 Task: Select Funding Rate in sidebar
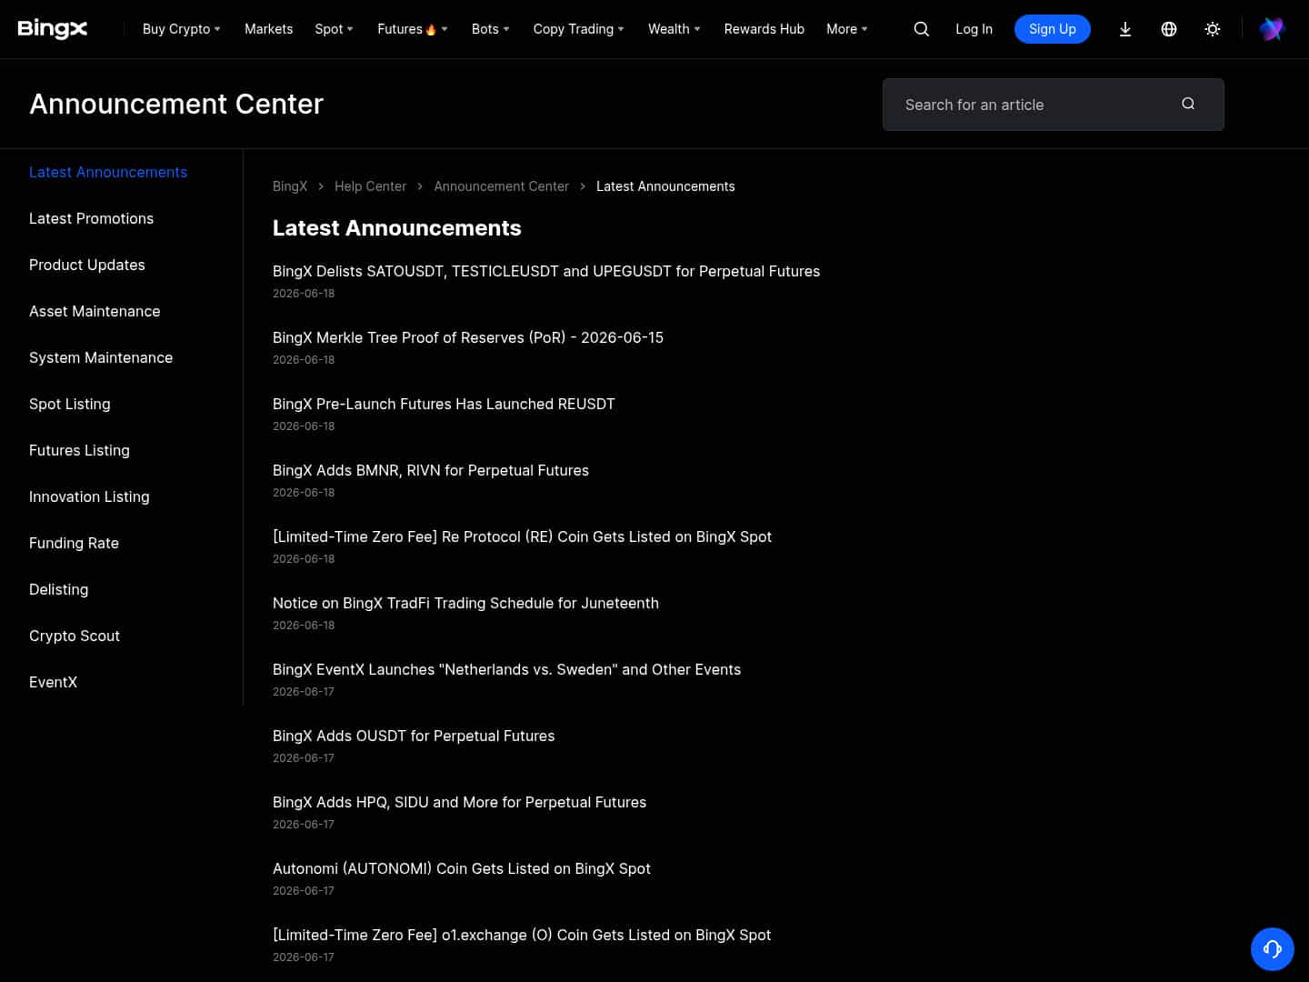[74, 543]
